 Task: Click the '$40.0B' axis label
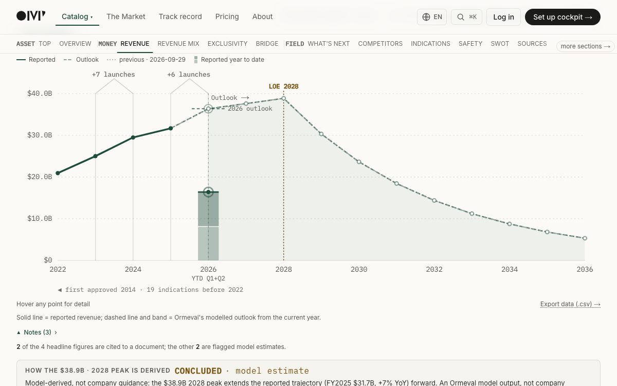pyautogui.click(x=40, y=94)
